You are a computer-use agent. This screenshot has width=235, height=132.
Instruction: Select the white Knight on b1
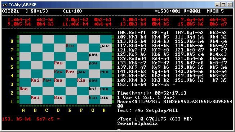click(35, 97)
